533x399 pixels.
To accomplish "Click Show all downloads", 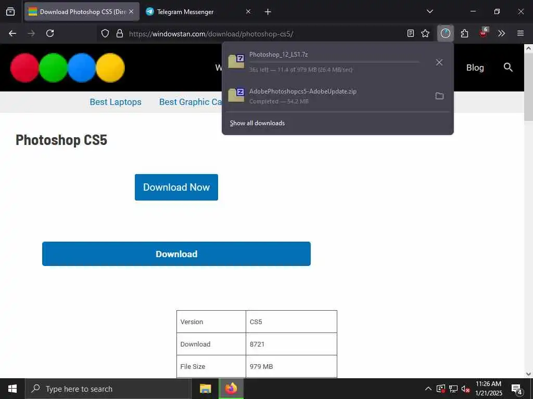I will tap(257, 123).
